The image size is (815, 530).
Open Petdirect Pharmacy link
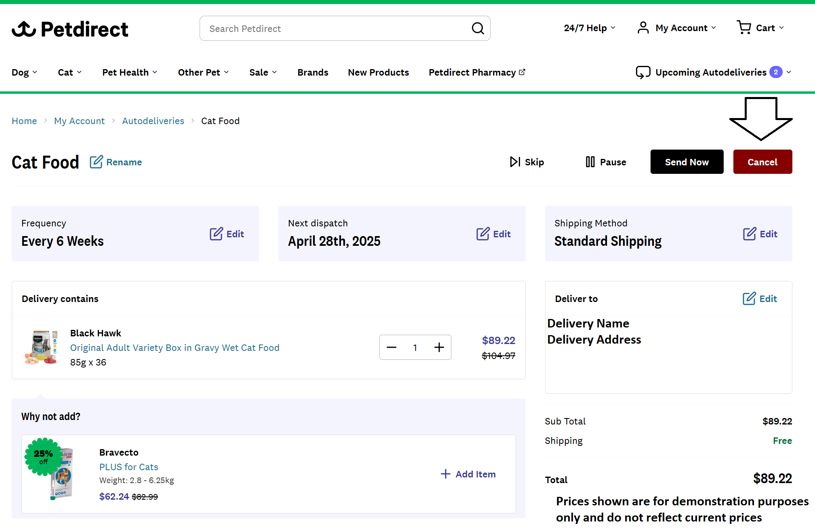pyautogui.click(x=472, y=72)
